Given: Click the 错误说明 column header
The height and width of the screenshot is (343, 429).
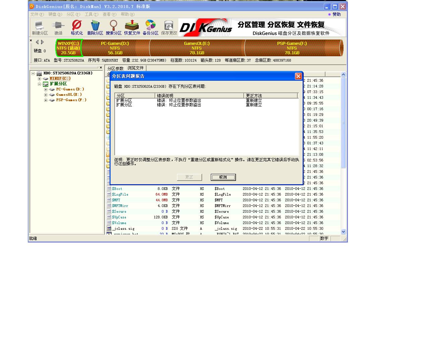Looking at the screenshot, I should coord(199,95).
